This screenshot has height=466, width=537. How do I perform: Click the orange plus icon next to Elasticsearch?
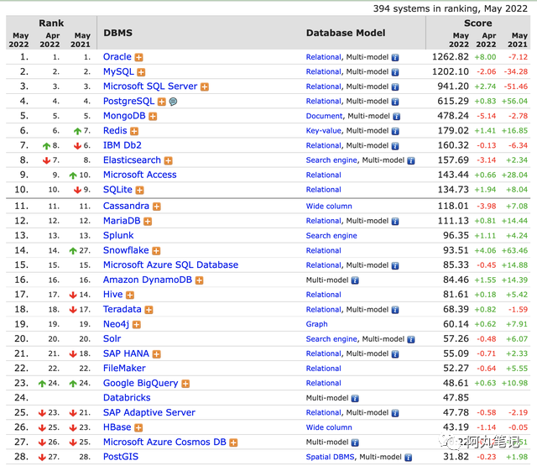pyautogui.click(x=168, y=160)
